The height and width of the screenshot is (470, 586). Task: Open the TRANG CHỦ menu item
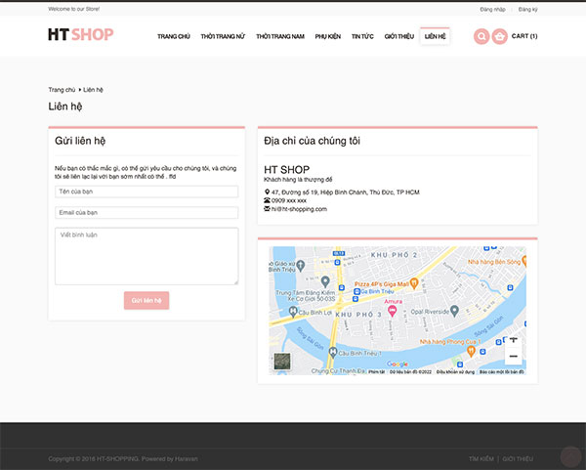pos(174,37)
